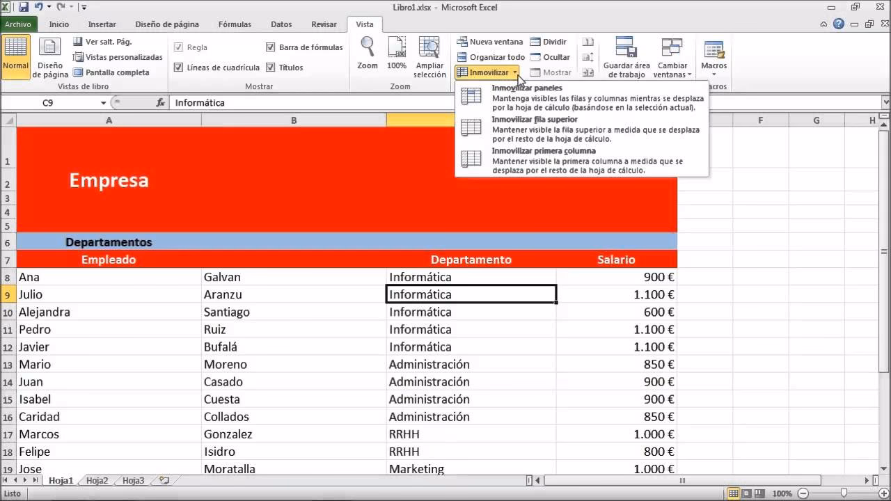Screen dimensions: 891x501
Task: Click the Dividir split icon
Action: click(550, 42)
